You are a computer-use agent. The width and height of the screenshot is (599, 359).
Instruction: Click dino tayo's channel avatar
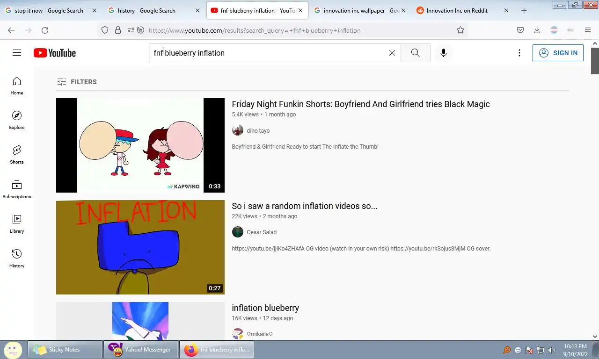coord(238,130)
